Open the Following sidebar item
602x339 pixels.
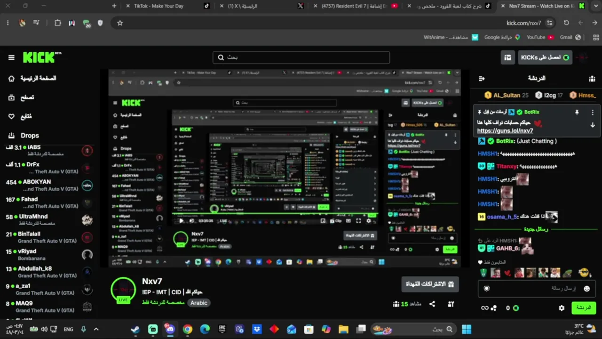(x=20, y=116)
